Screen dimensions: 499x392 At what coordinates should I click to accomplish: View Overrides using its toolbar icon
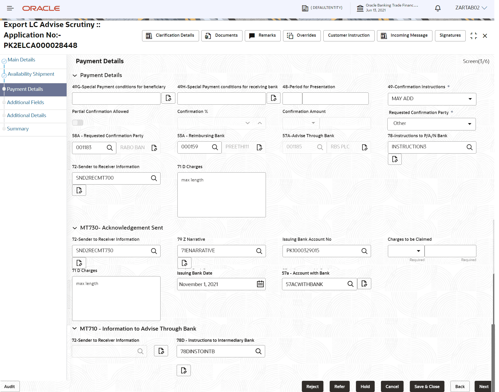click(302, 35)
